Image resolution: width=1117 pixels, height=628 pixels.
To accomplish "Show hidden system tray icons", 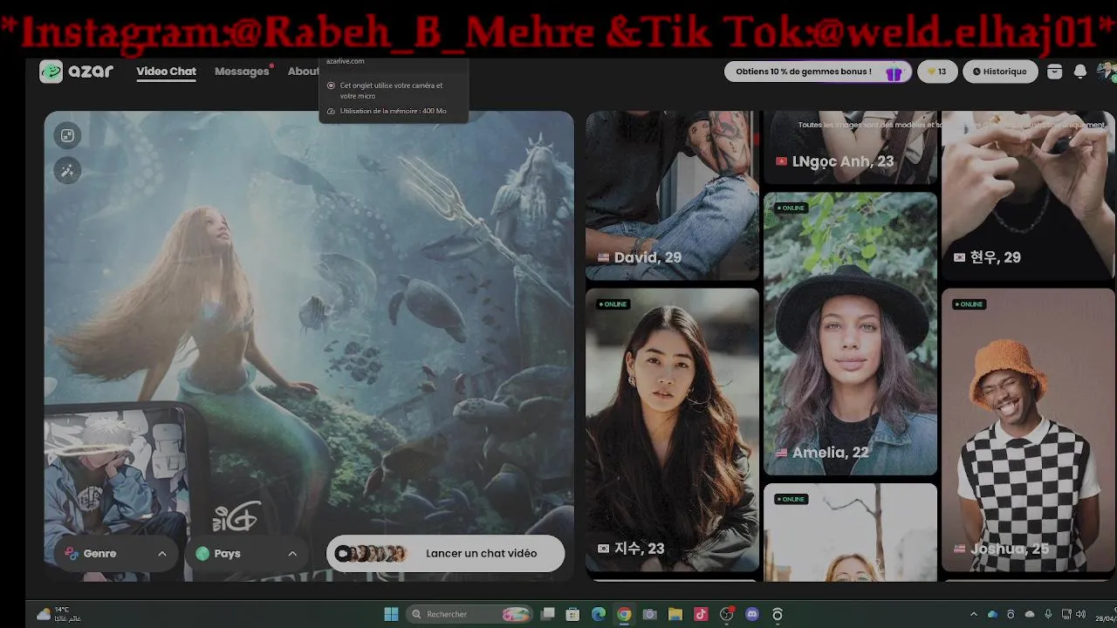I will 974,614.
